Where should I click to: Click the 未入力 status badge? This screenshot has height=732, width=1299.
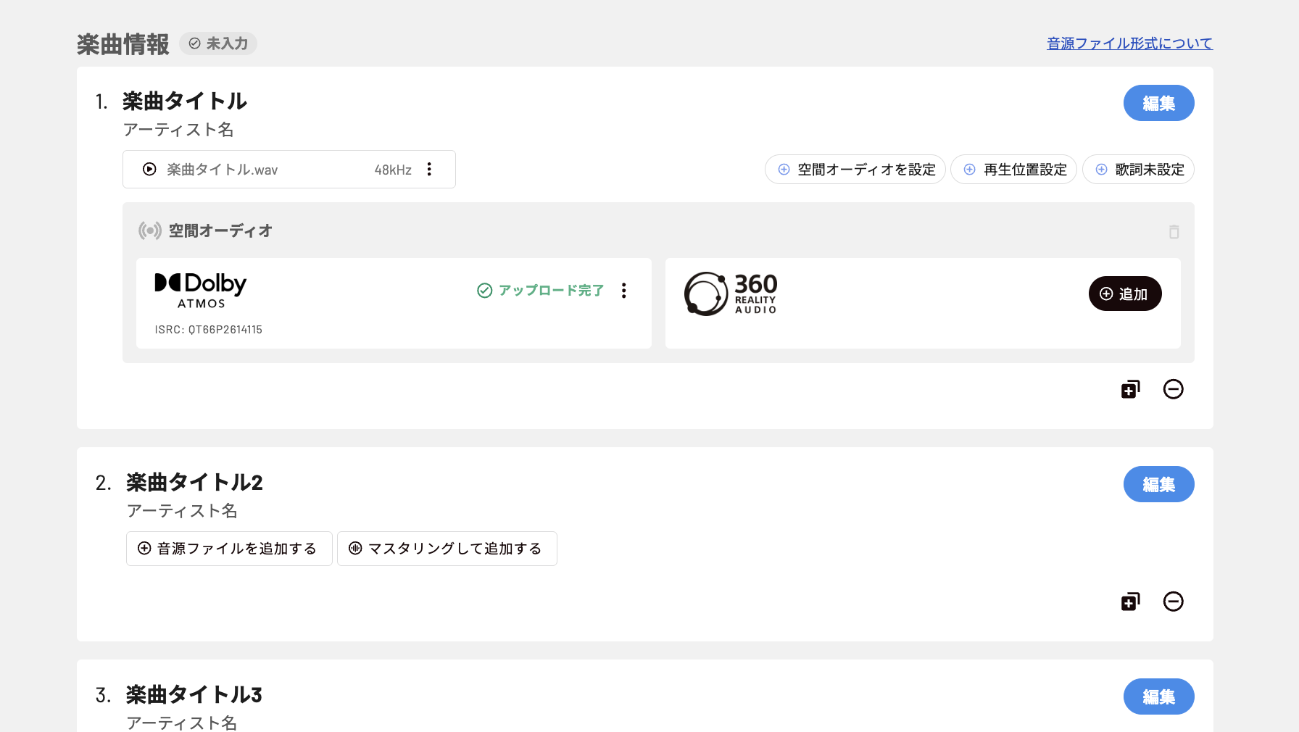point(218,43)
